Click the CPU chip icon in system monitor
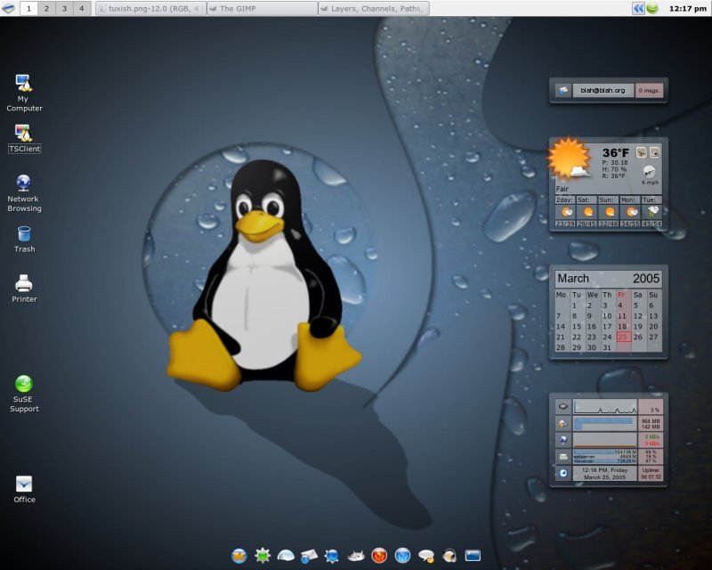This screenshot has width=712, height=570. pyautogui.click(x=563, y=406)
